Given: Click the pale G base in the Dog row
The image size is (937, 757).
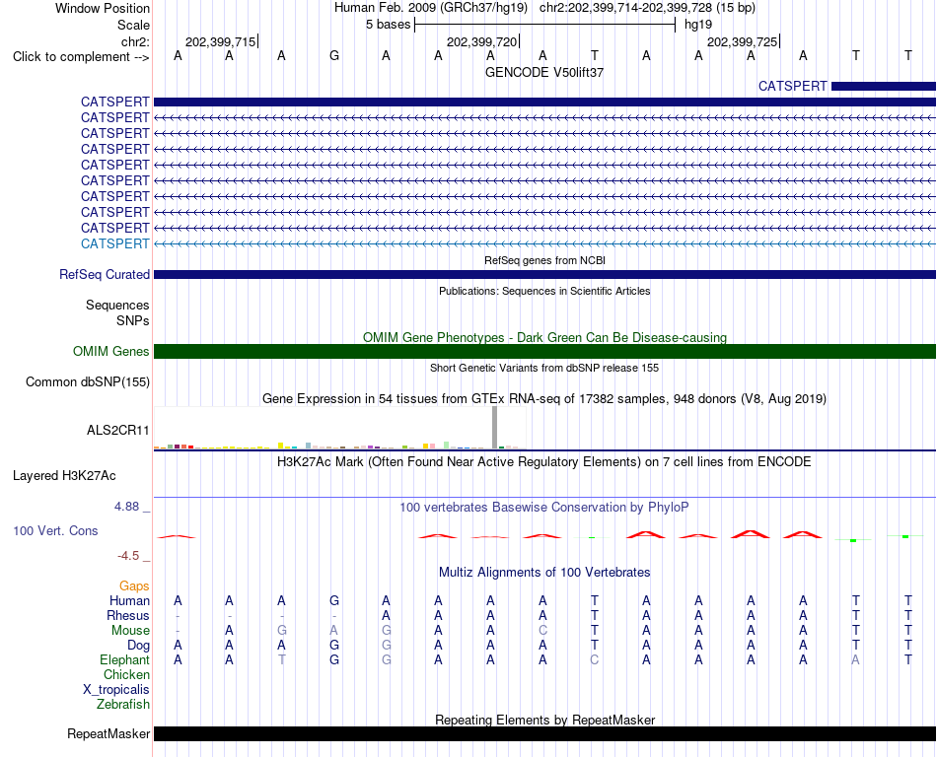Looking at the screenshot, I should 386,646.
